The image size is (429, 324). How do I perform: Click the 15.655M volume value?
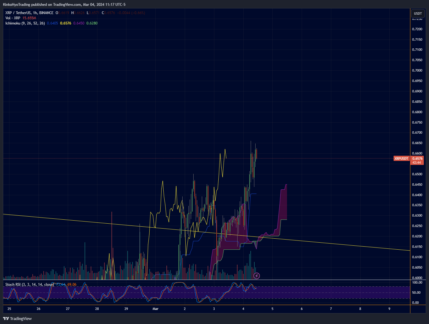point(29,18)
